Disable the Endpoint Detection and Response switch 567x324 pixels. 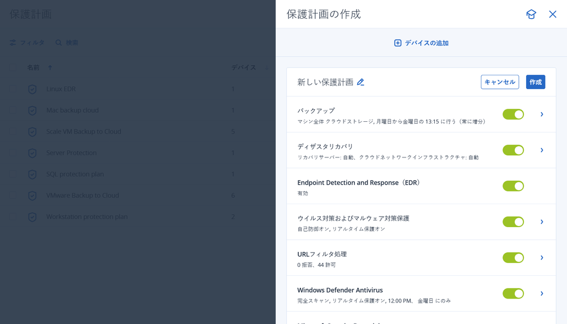513,186
